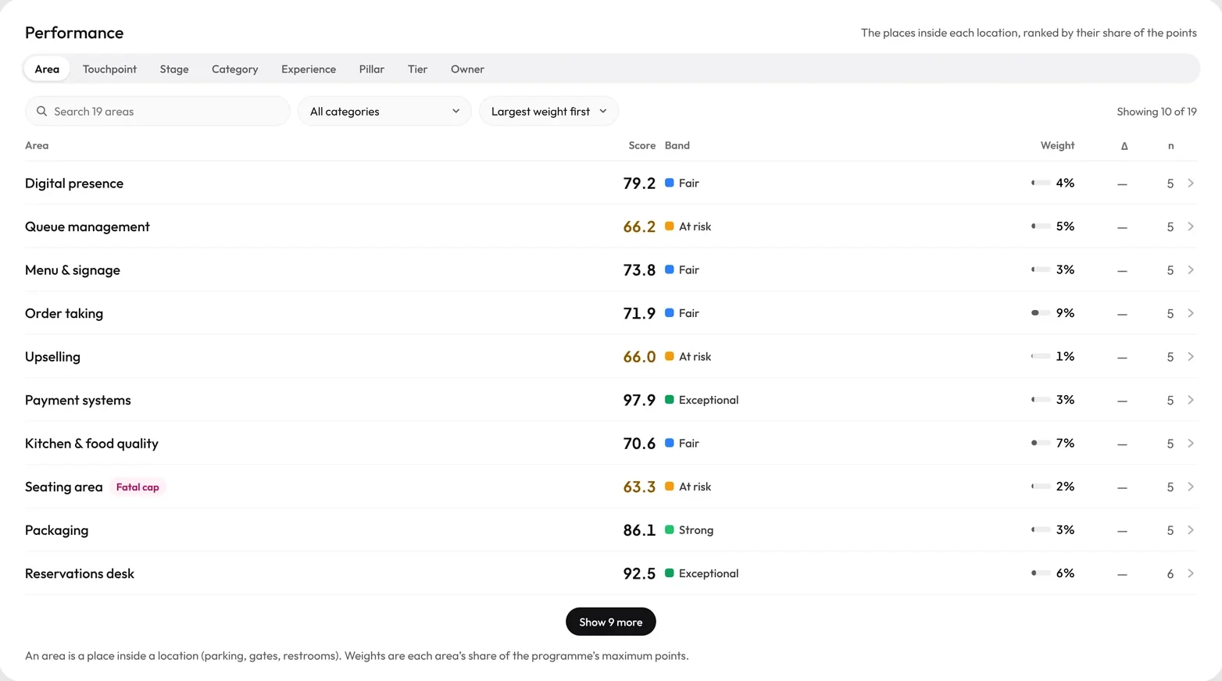Open Digital presence row chevron
Viewport: 1222px width, 681px height.
(x=1191, y=184)
